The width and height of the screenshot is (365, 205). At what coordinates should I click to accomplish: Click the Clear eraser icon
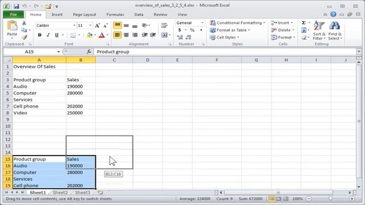[x=303, y=37]
